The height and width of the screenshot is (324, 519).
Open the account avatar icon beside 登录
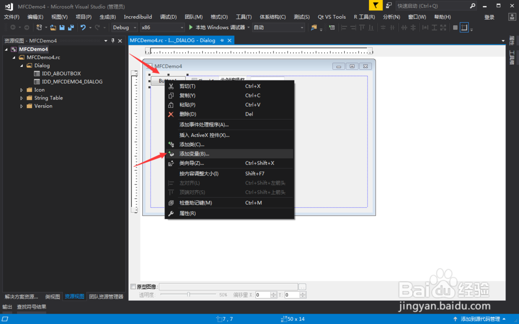pos(512,17)
